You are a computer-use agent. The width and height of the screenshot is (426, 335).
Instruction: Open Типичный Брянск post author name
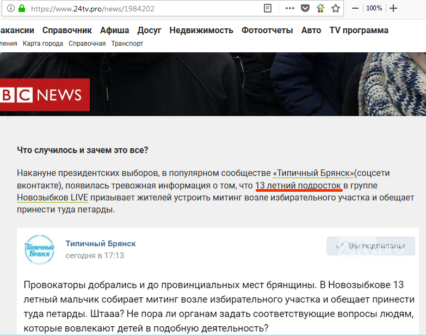click(101, 243)
